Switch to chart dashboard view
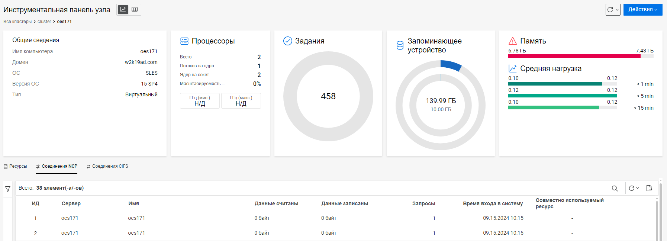667x241 pixels. 123,10
